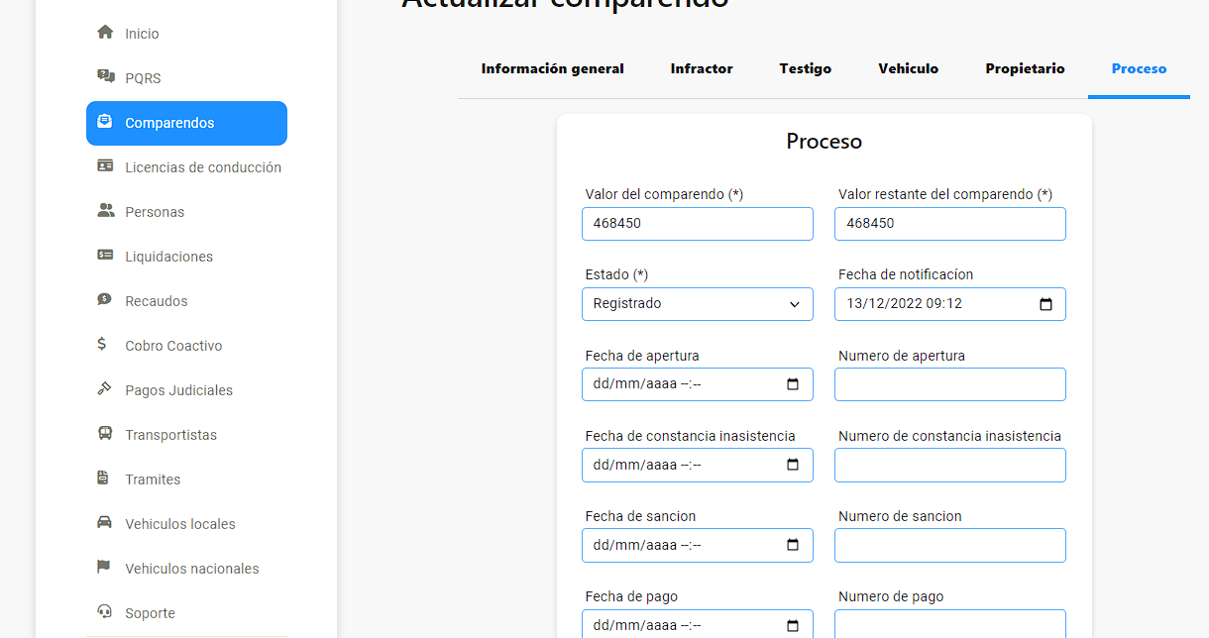Open the Tramites section
Viewport: 1209px width, 638px height.
pyautogui.click(x=186, y=479)
